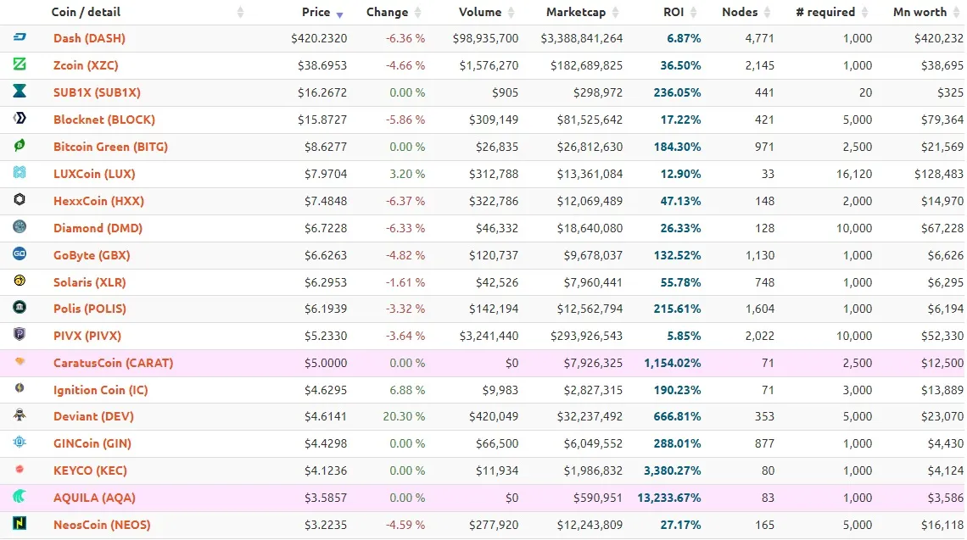Open KEYCO (KEC) coin details
Image resolution: width=967 pixels, height=540 pixels.
[x=90, y=471]
